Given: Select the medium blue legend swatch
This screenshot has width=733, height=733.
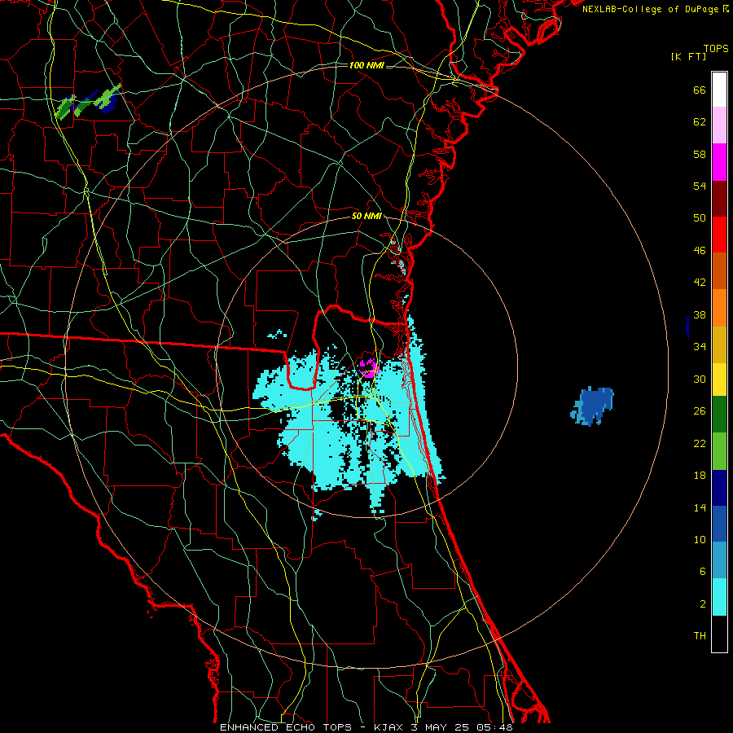Looking at the screenshot, I should (719, 524).
